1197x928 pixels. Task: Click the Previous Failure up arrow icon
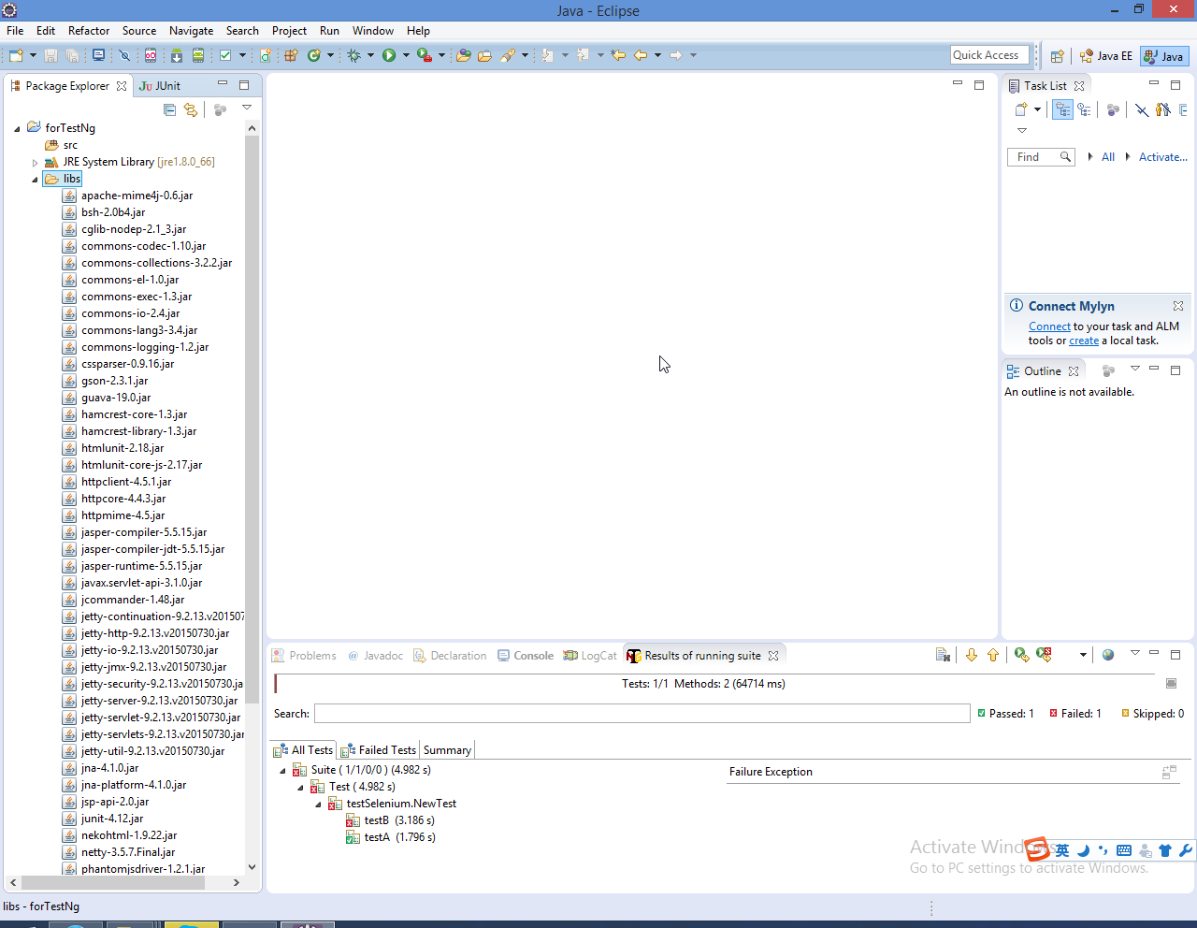[x=993, y=655]
